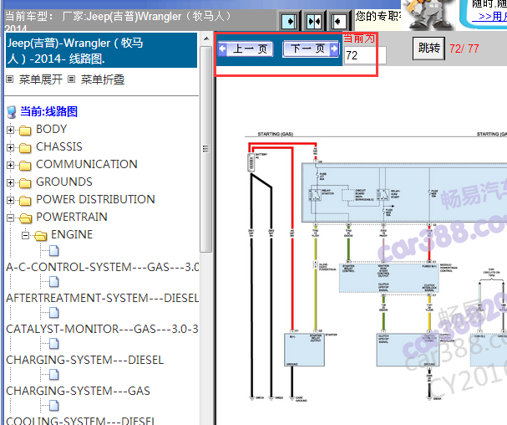This screenshot has width=507, height=425.
Task: Click the tree panel scroll-up arrow
Action: pyautogui.click(x=206, y=38)
